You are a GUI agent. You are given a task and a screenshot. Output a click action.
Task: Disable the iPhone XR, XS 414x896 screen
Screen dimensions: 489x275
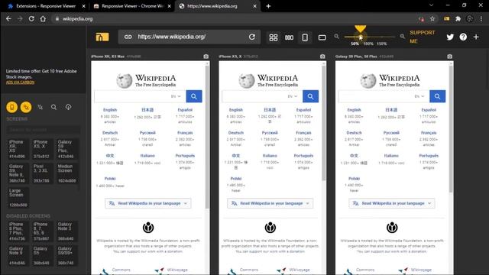(x=18, y=149)
